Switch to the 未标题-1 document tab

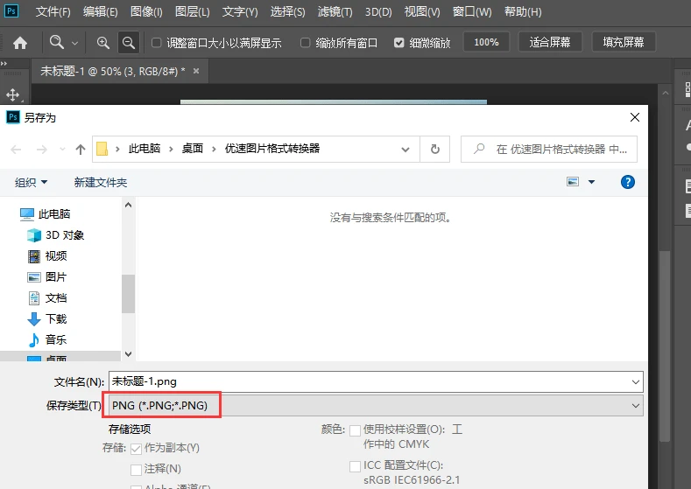[x=112, y=71]
